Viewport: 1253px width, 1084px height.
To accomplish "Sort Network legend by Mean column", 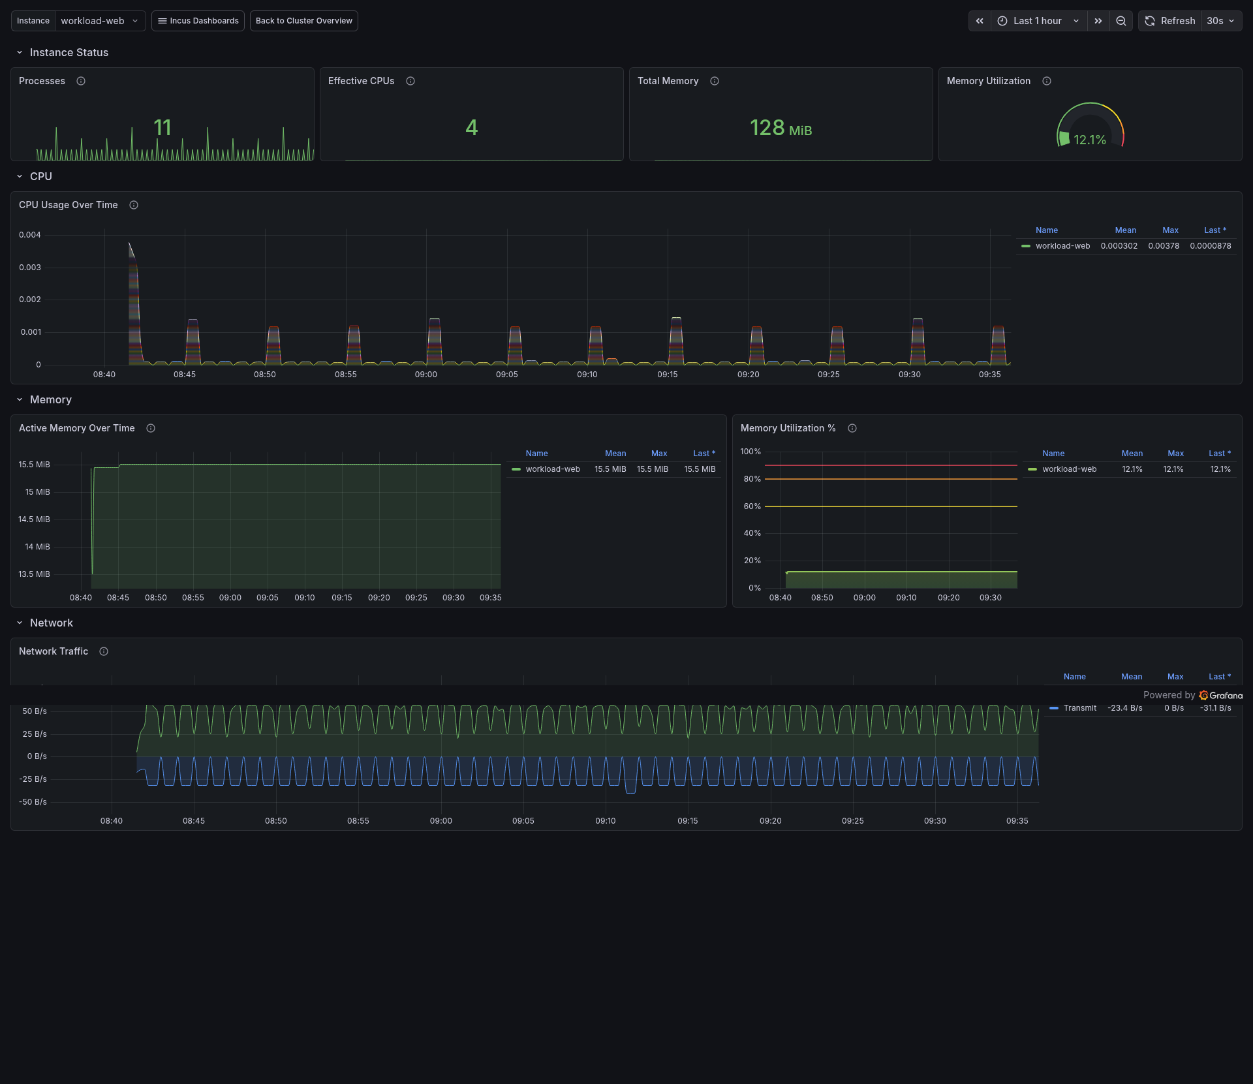I will pos(1132,677).
